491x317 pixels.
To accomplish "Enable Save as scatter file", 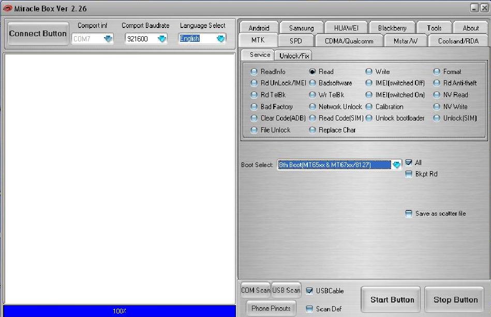I will (x=409, y=214).
